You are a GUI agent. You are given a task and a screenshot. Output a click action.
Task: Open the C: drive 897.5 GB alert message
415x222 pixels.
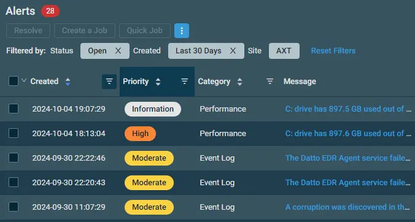348,109
